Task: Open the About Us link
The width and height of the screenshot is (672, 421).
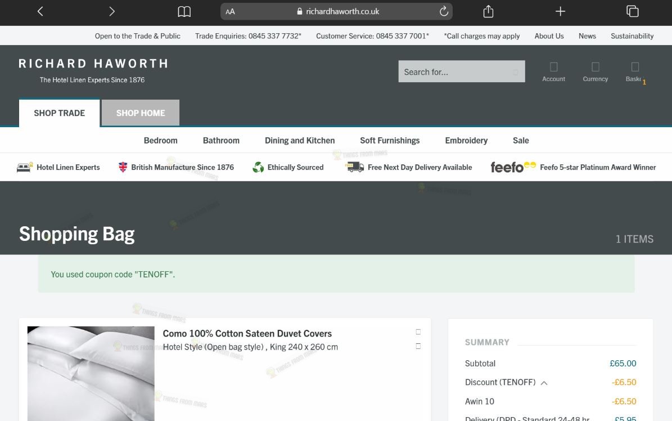Action: pyautogui.click(x=549, y=36)
